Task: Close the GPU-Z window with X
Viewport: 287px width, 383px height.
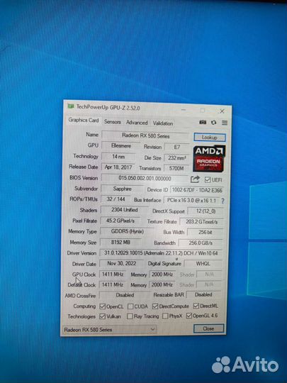Action: coord(222,111)
